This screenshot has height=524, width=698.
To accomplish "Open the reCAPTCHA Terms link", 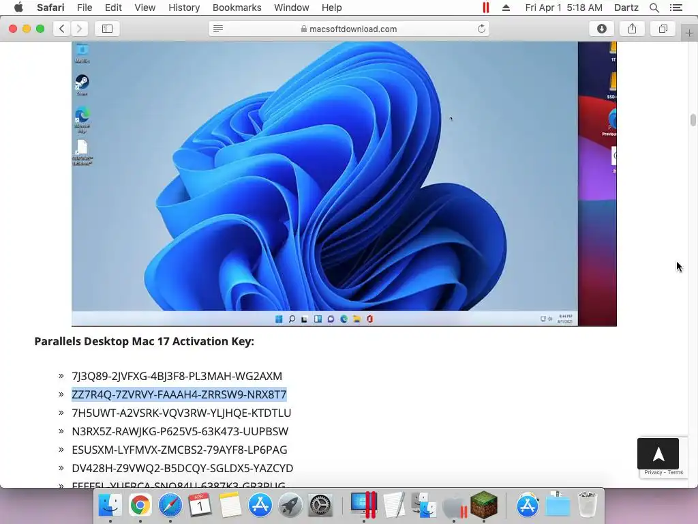I will point(676,472).
